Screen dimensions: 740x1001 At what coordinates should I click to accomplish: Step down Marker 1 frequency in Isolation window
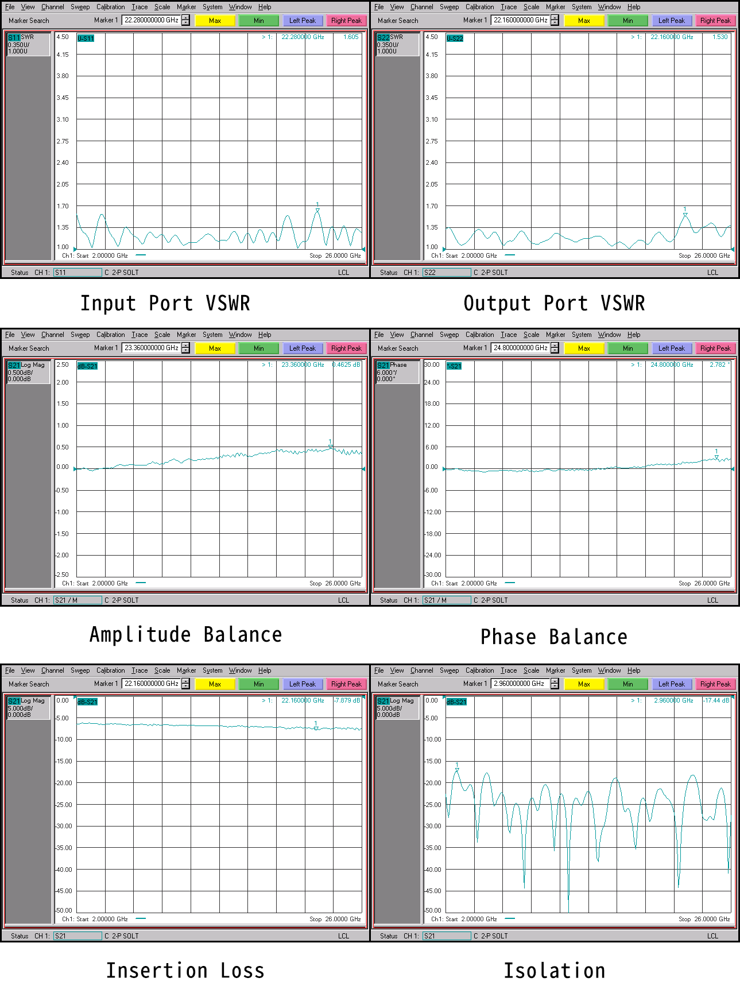tap(555, 686)
